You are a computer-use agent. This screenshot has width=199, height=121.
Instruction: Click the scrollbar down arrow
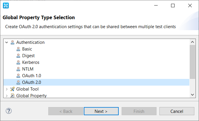[x=192, y=95]
